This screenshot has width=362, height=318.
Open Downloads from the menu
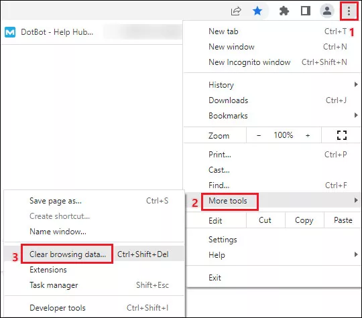click(x=272, y=100)
